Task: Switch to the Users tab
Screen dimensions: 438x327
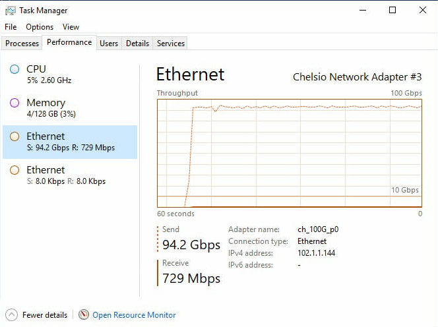Action: tap(109, 44)
